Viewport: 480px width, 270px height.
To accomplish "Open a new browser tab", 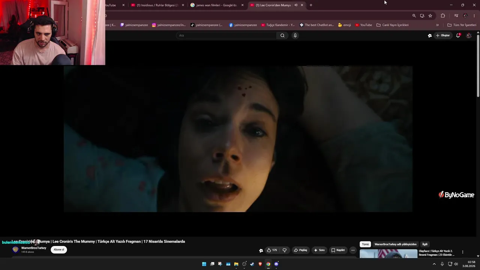I will tap(311, 5).
